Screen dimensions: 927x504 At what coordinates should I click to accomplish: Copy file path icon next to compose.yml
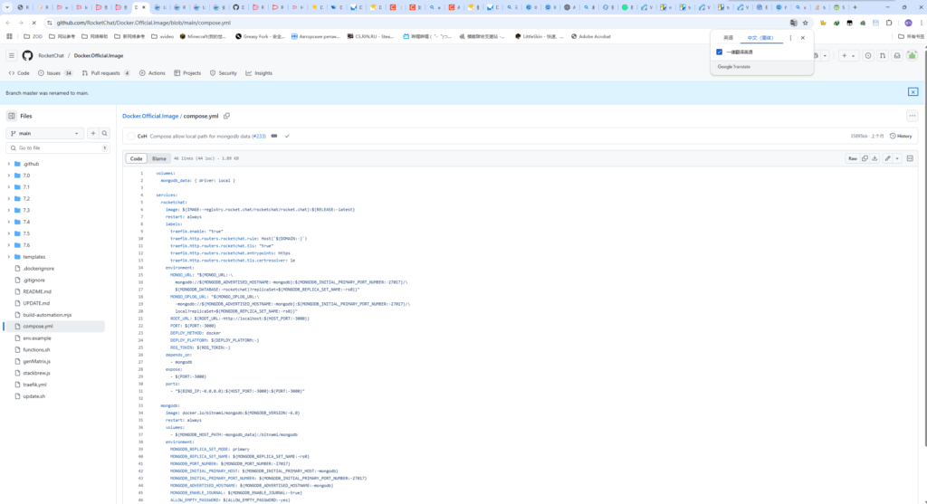pos(226,116)
